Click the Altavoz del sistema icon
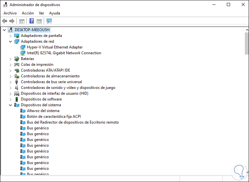The width and height of the screenshot is (249, 182). click(x=23, y=111)
